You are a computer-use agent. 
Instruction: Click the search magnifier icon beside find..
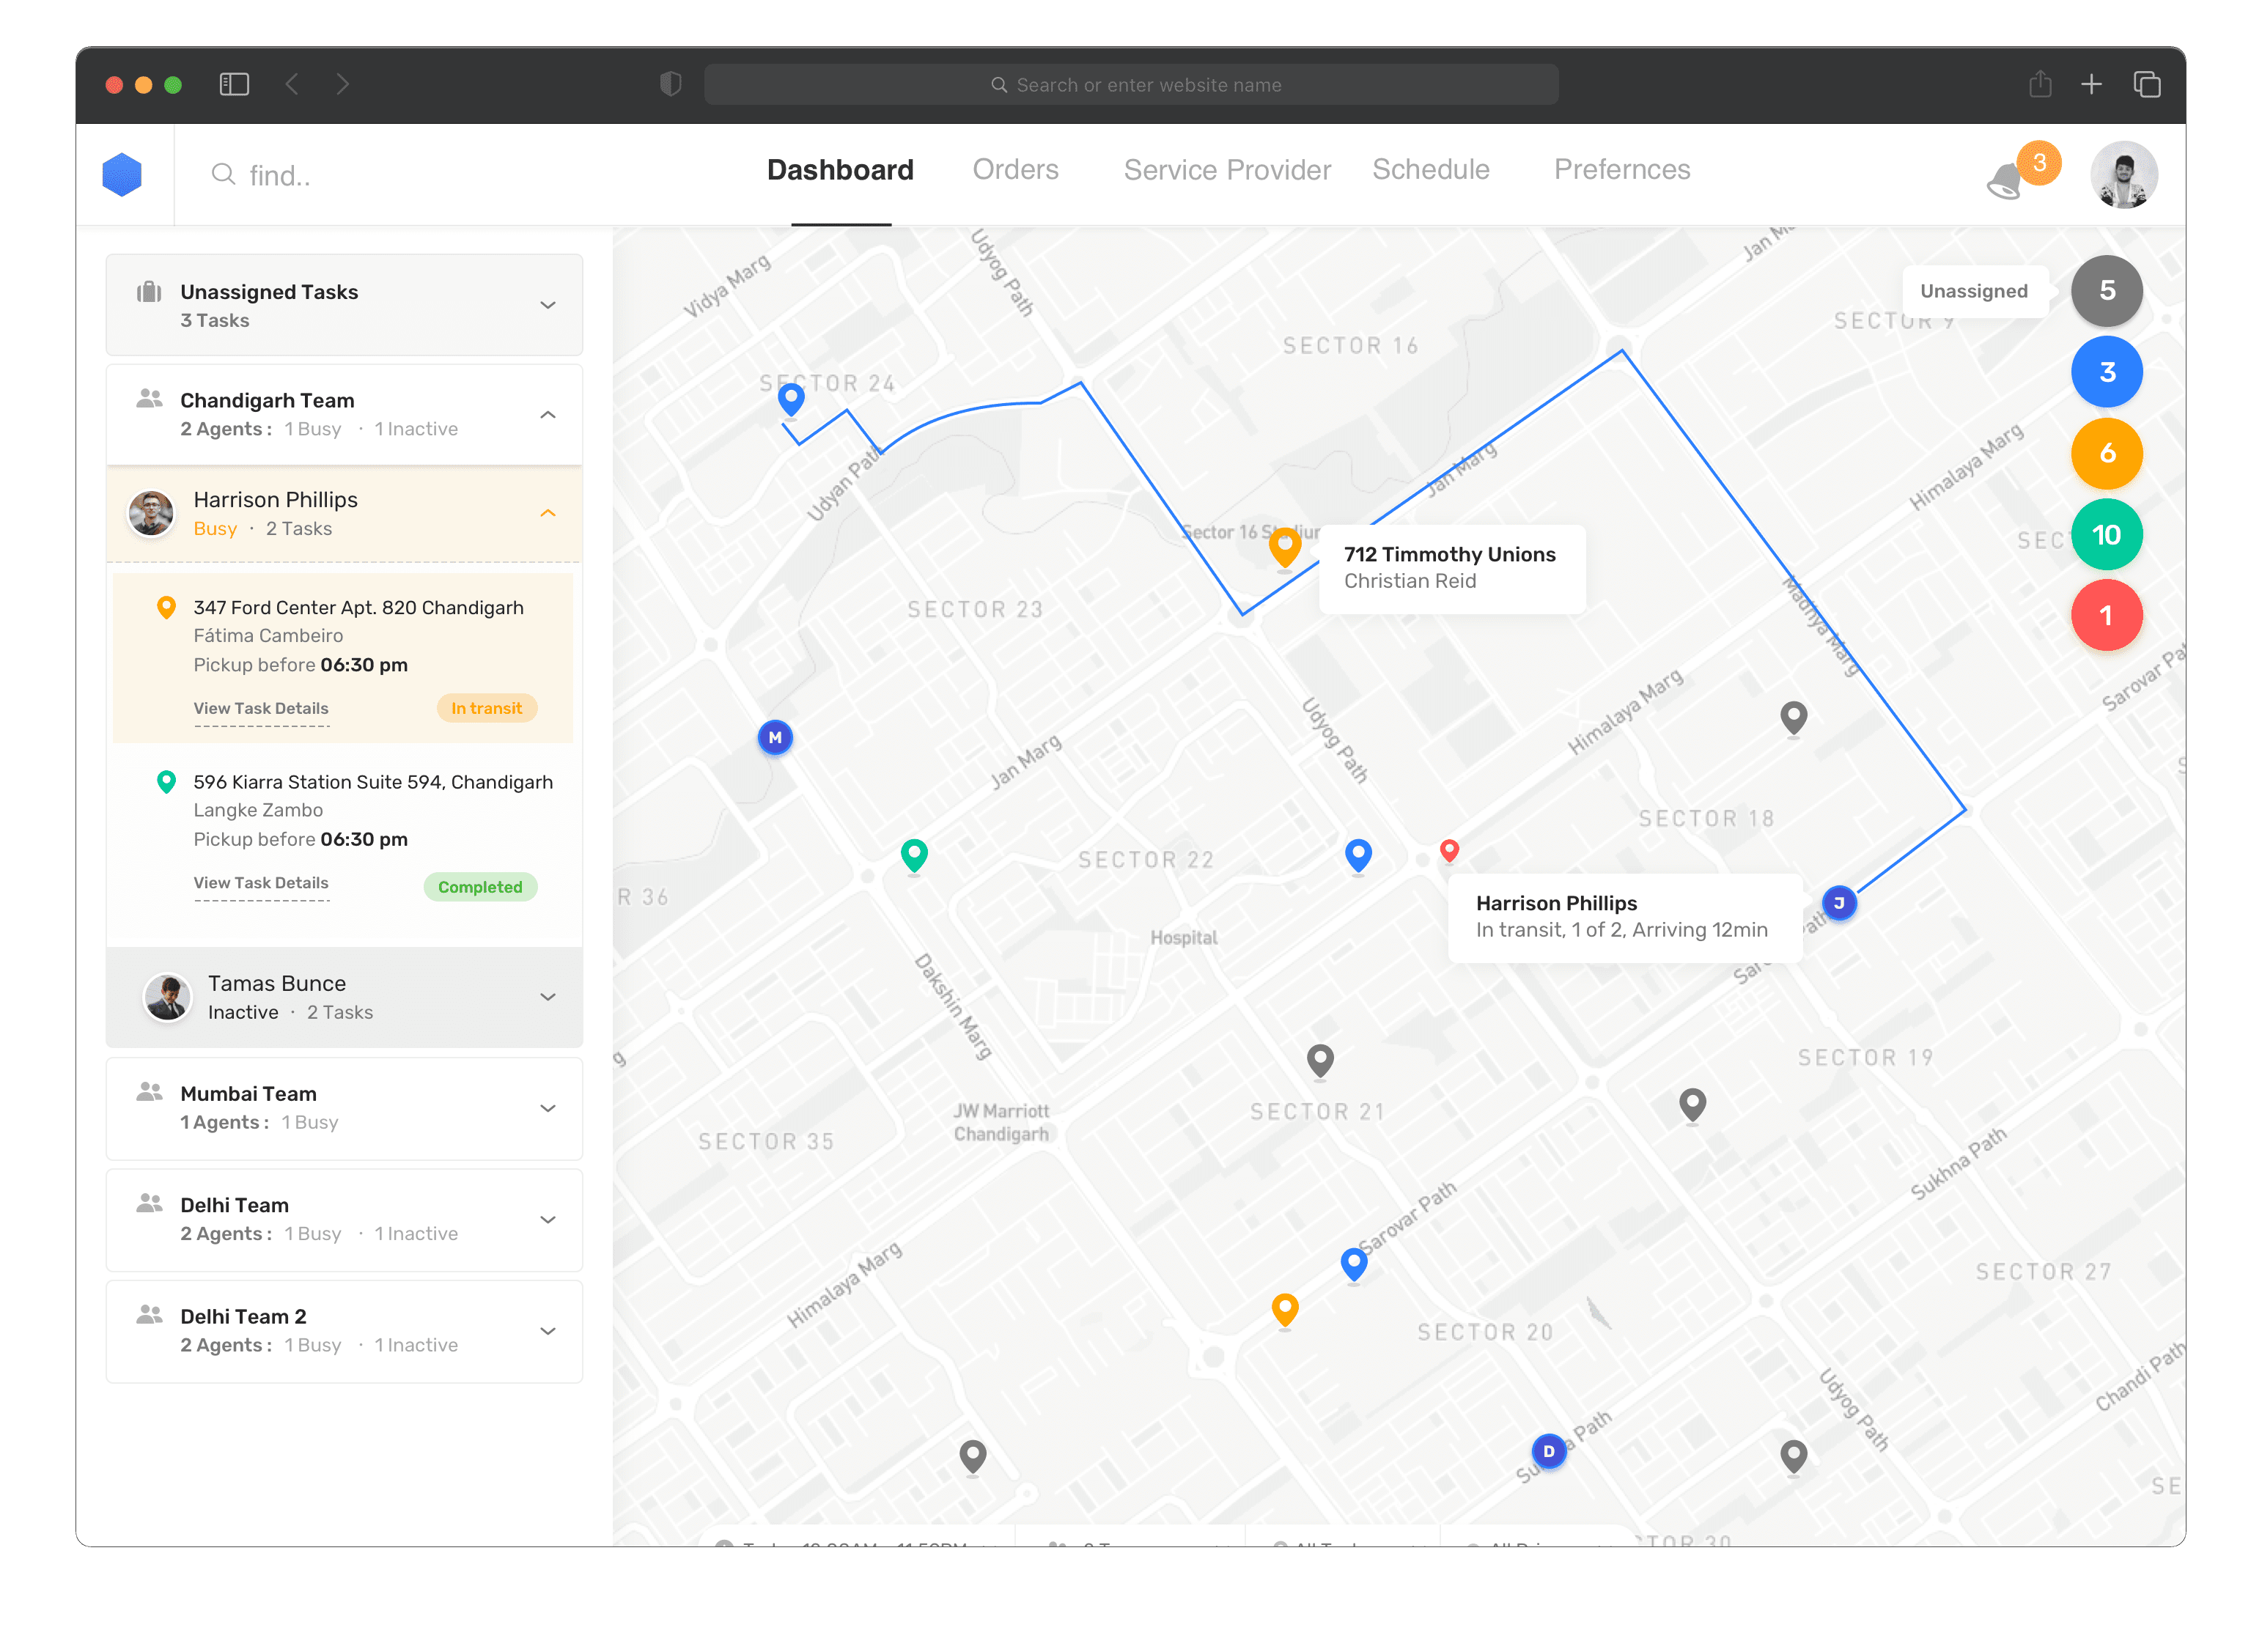223,175
